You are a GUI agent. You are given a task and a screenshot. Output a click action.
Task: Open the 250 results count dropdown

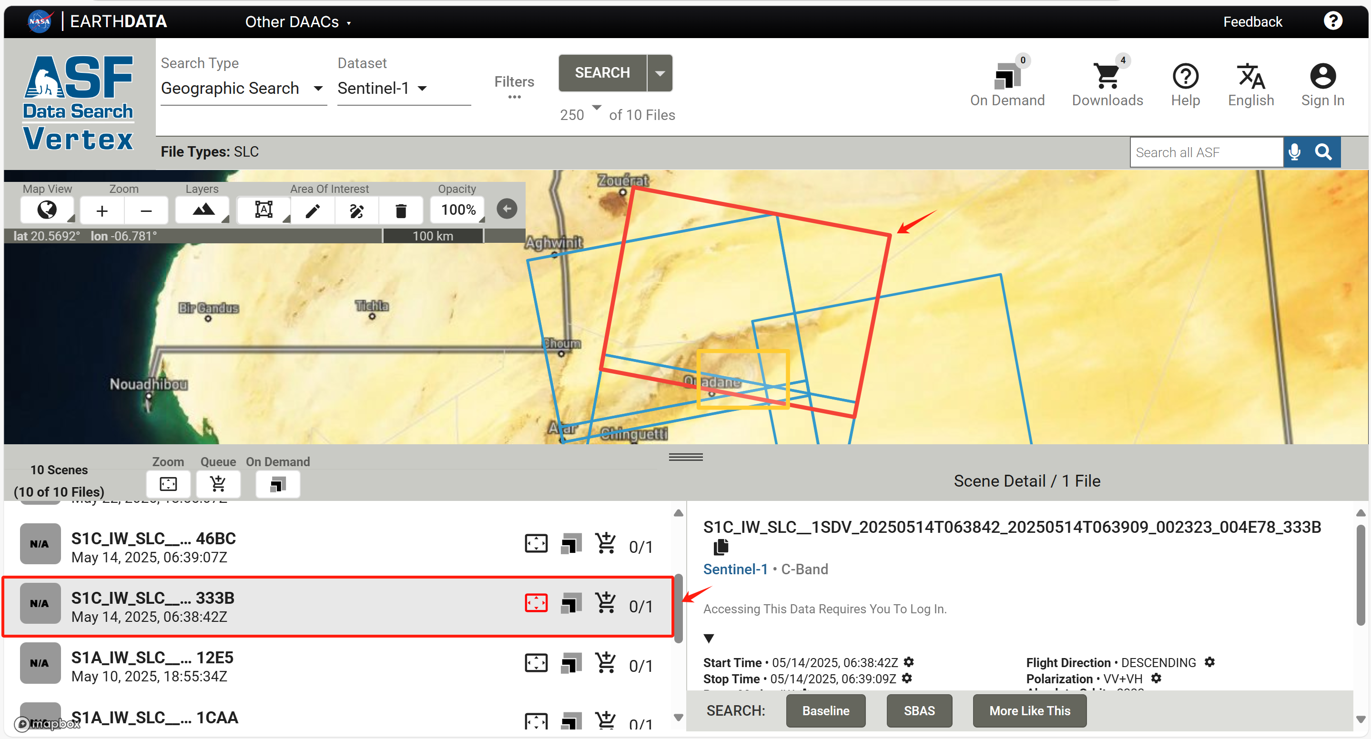click(580, 114)
